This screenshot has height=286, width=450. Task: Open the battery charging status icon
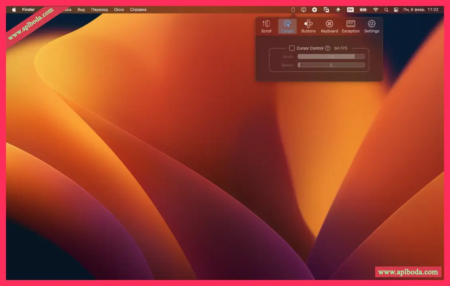tap(363, 10)
